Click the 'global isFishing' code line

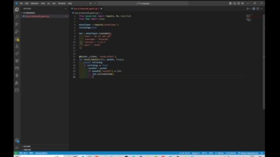point(93,62)
